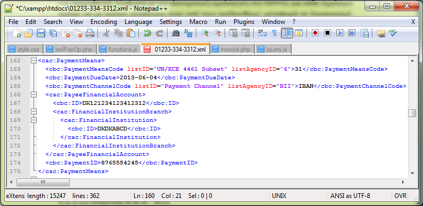Undo last edit with green arrow
The image size is (423, 206).
coord(147,33)
